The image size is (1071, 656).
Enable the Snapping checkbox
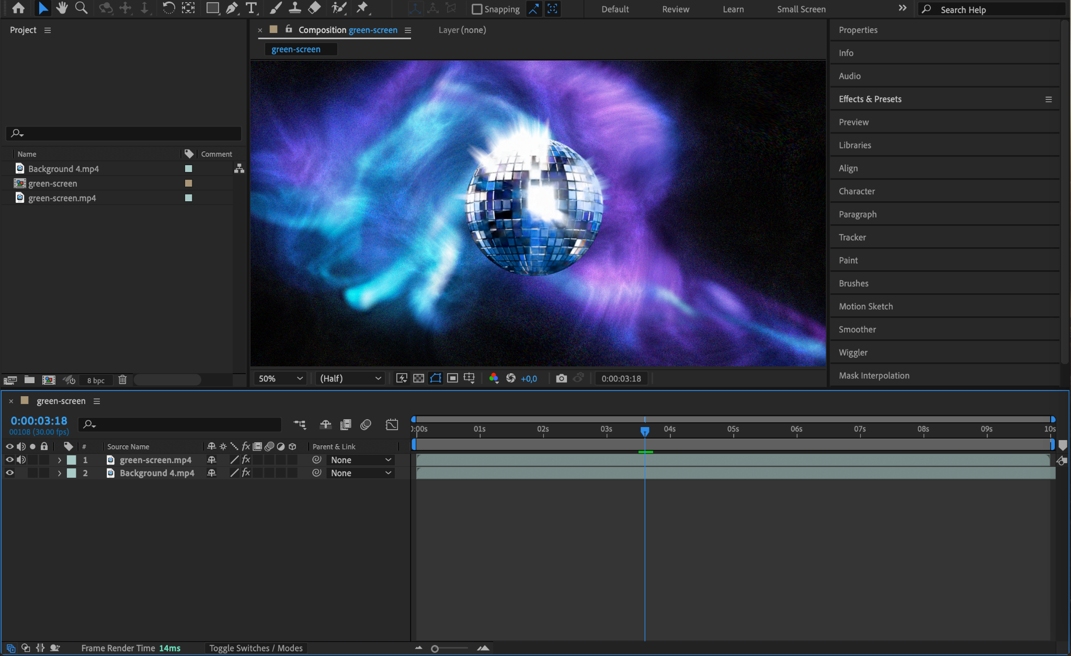point(477,9)
